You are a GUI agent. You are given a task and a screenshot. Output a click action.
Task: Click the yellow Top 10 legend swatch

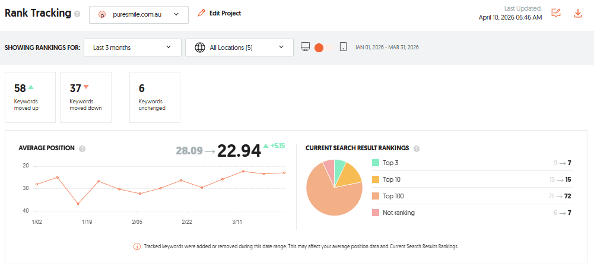[376, 179]
